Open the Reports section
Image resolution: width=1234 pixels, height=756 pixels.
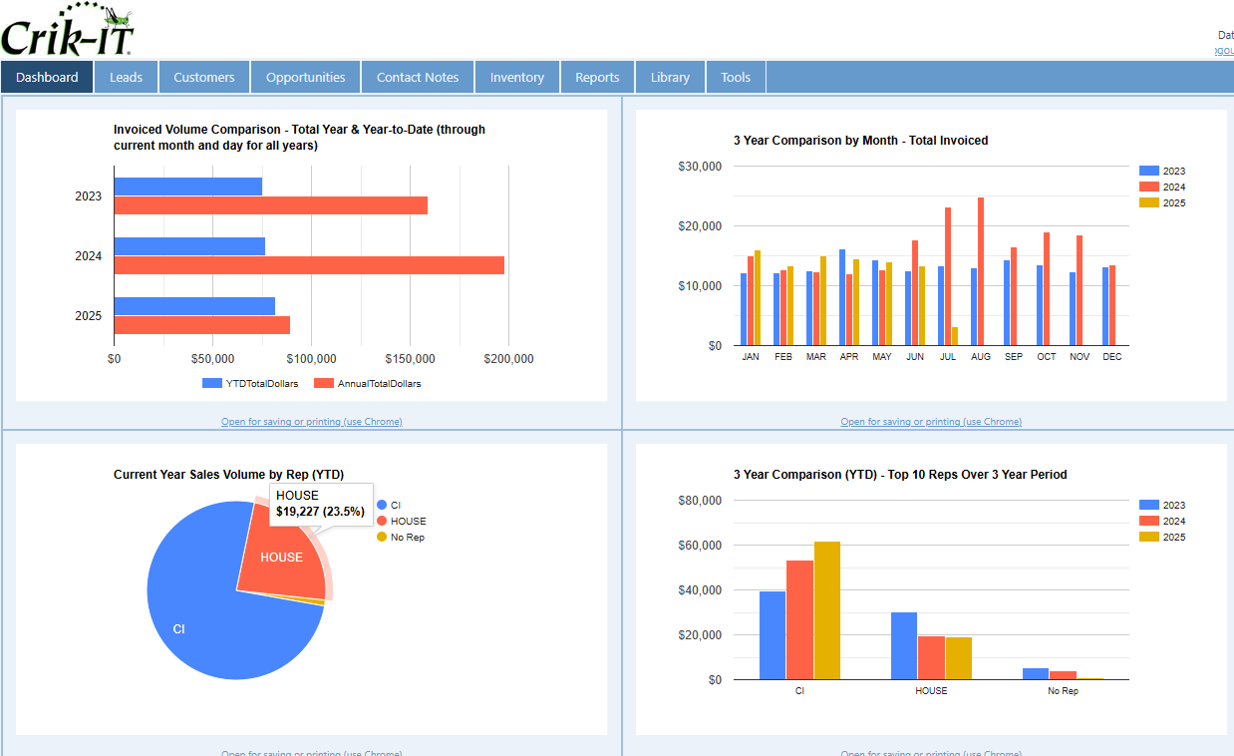[597, 77]
